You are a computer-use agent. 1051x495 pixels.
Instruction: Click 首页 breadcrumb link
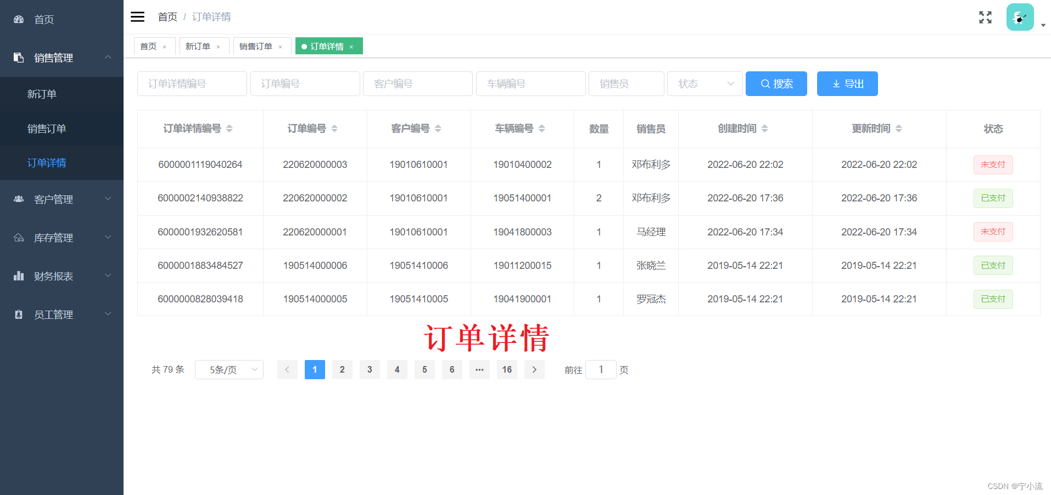click(167, 17)
